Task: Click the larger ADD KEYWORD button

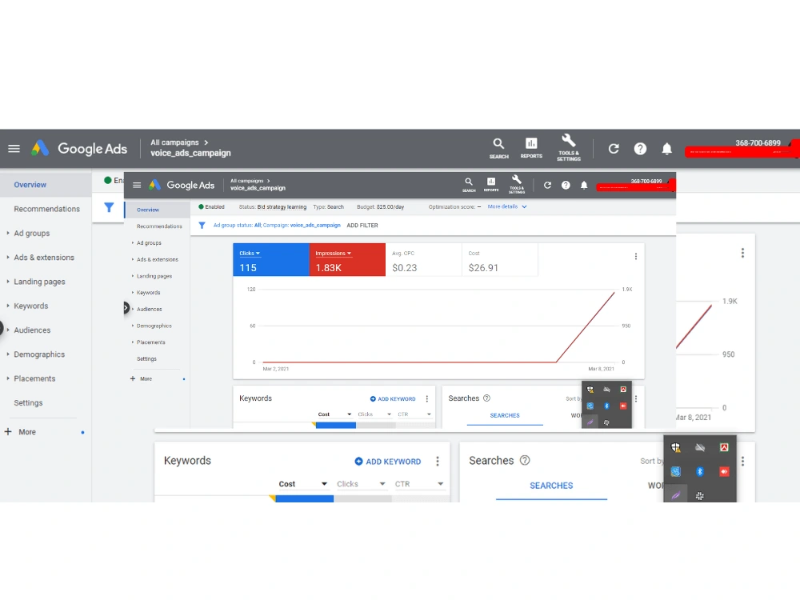Action: click(388, 462)
